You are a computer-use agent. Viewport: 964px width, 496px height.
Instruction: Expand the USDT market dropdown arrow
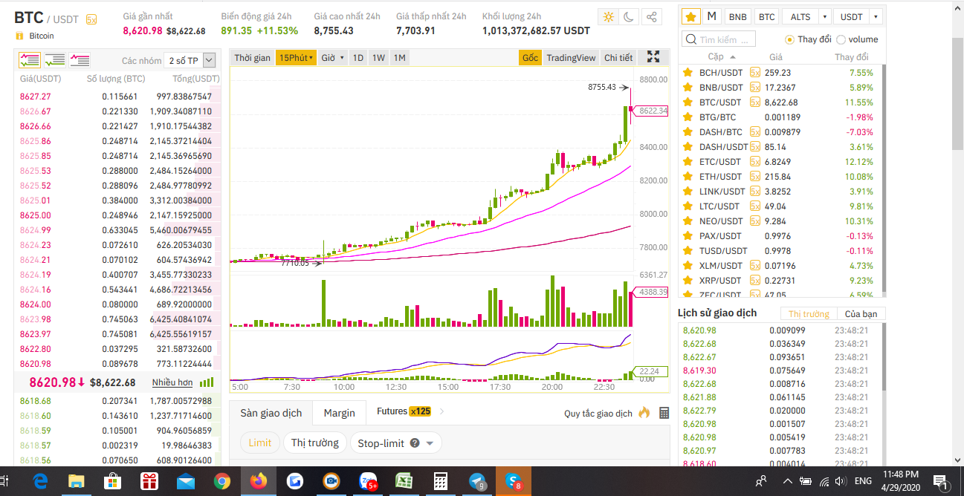click(x=876, y=16)
